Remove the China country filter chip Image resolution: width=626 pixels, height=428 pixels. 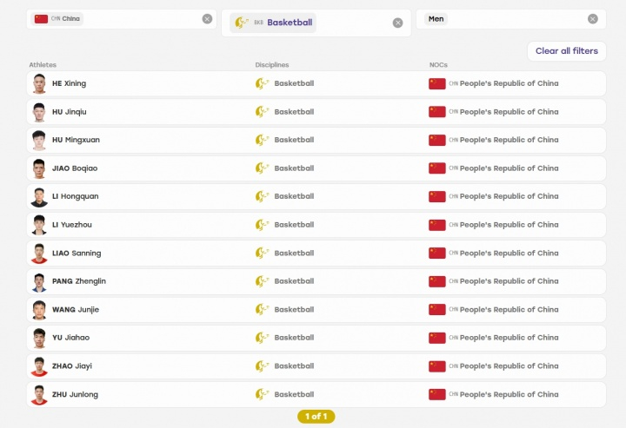click(x=207, y=19)
